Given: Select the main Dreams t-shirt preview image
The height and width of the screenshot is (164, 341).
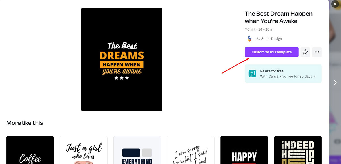Looking at the screenshot, I should 122,59.
